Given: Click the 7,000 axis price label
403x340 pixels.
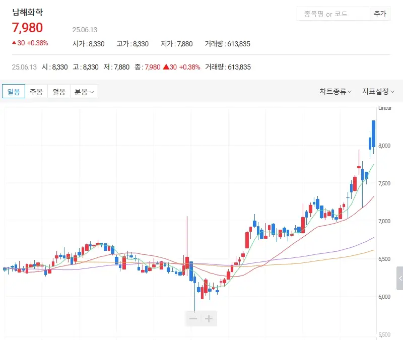Looking at the screenshot, I should coord(384,221).
